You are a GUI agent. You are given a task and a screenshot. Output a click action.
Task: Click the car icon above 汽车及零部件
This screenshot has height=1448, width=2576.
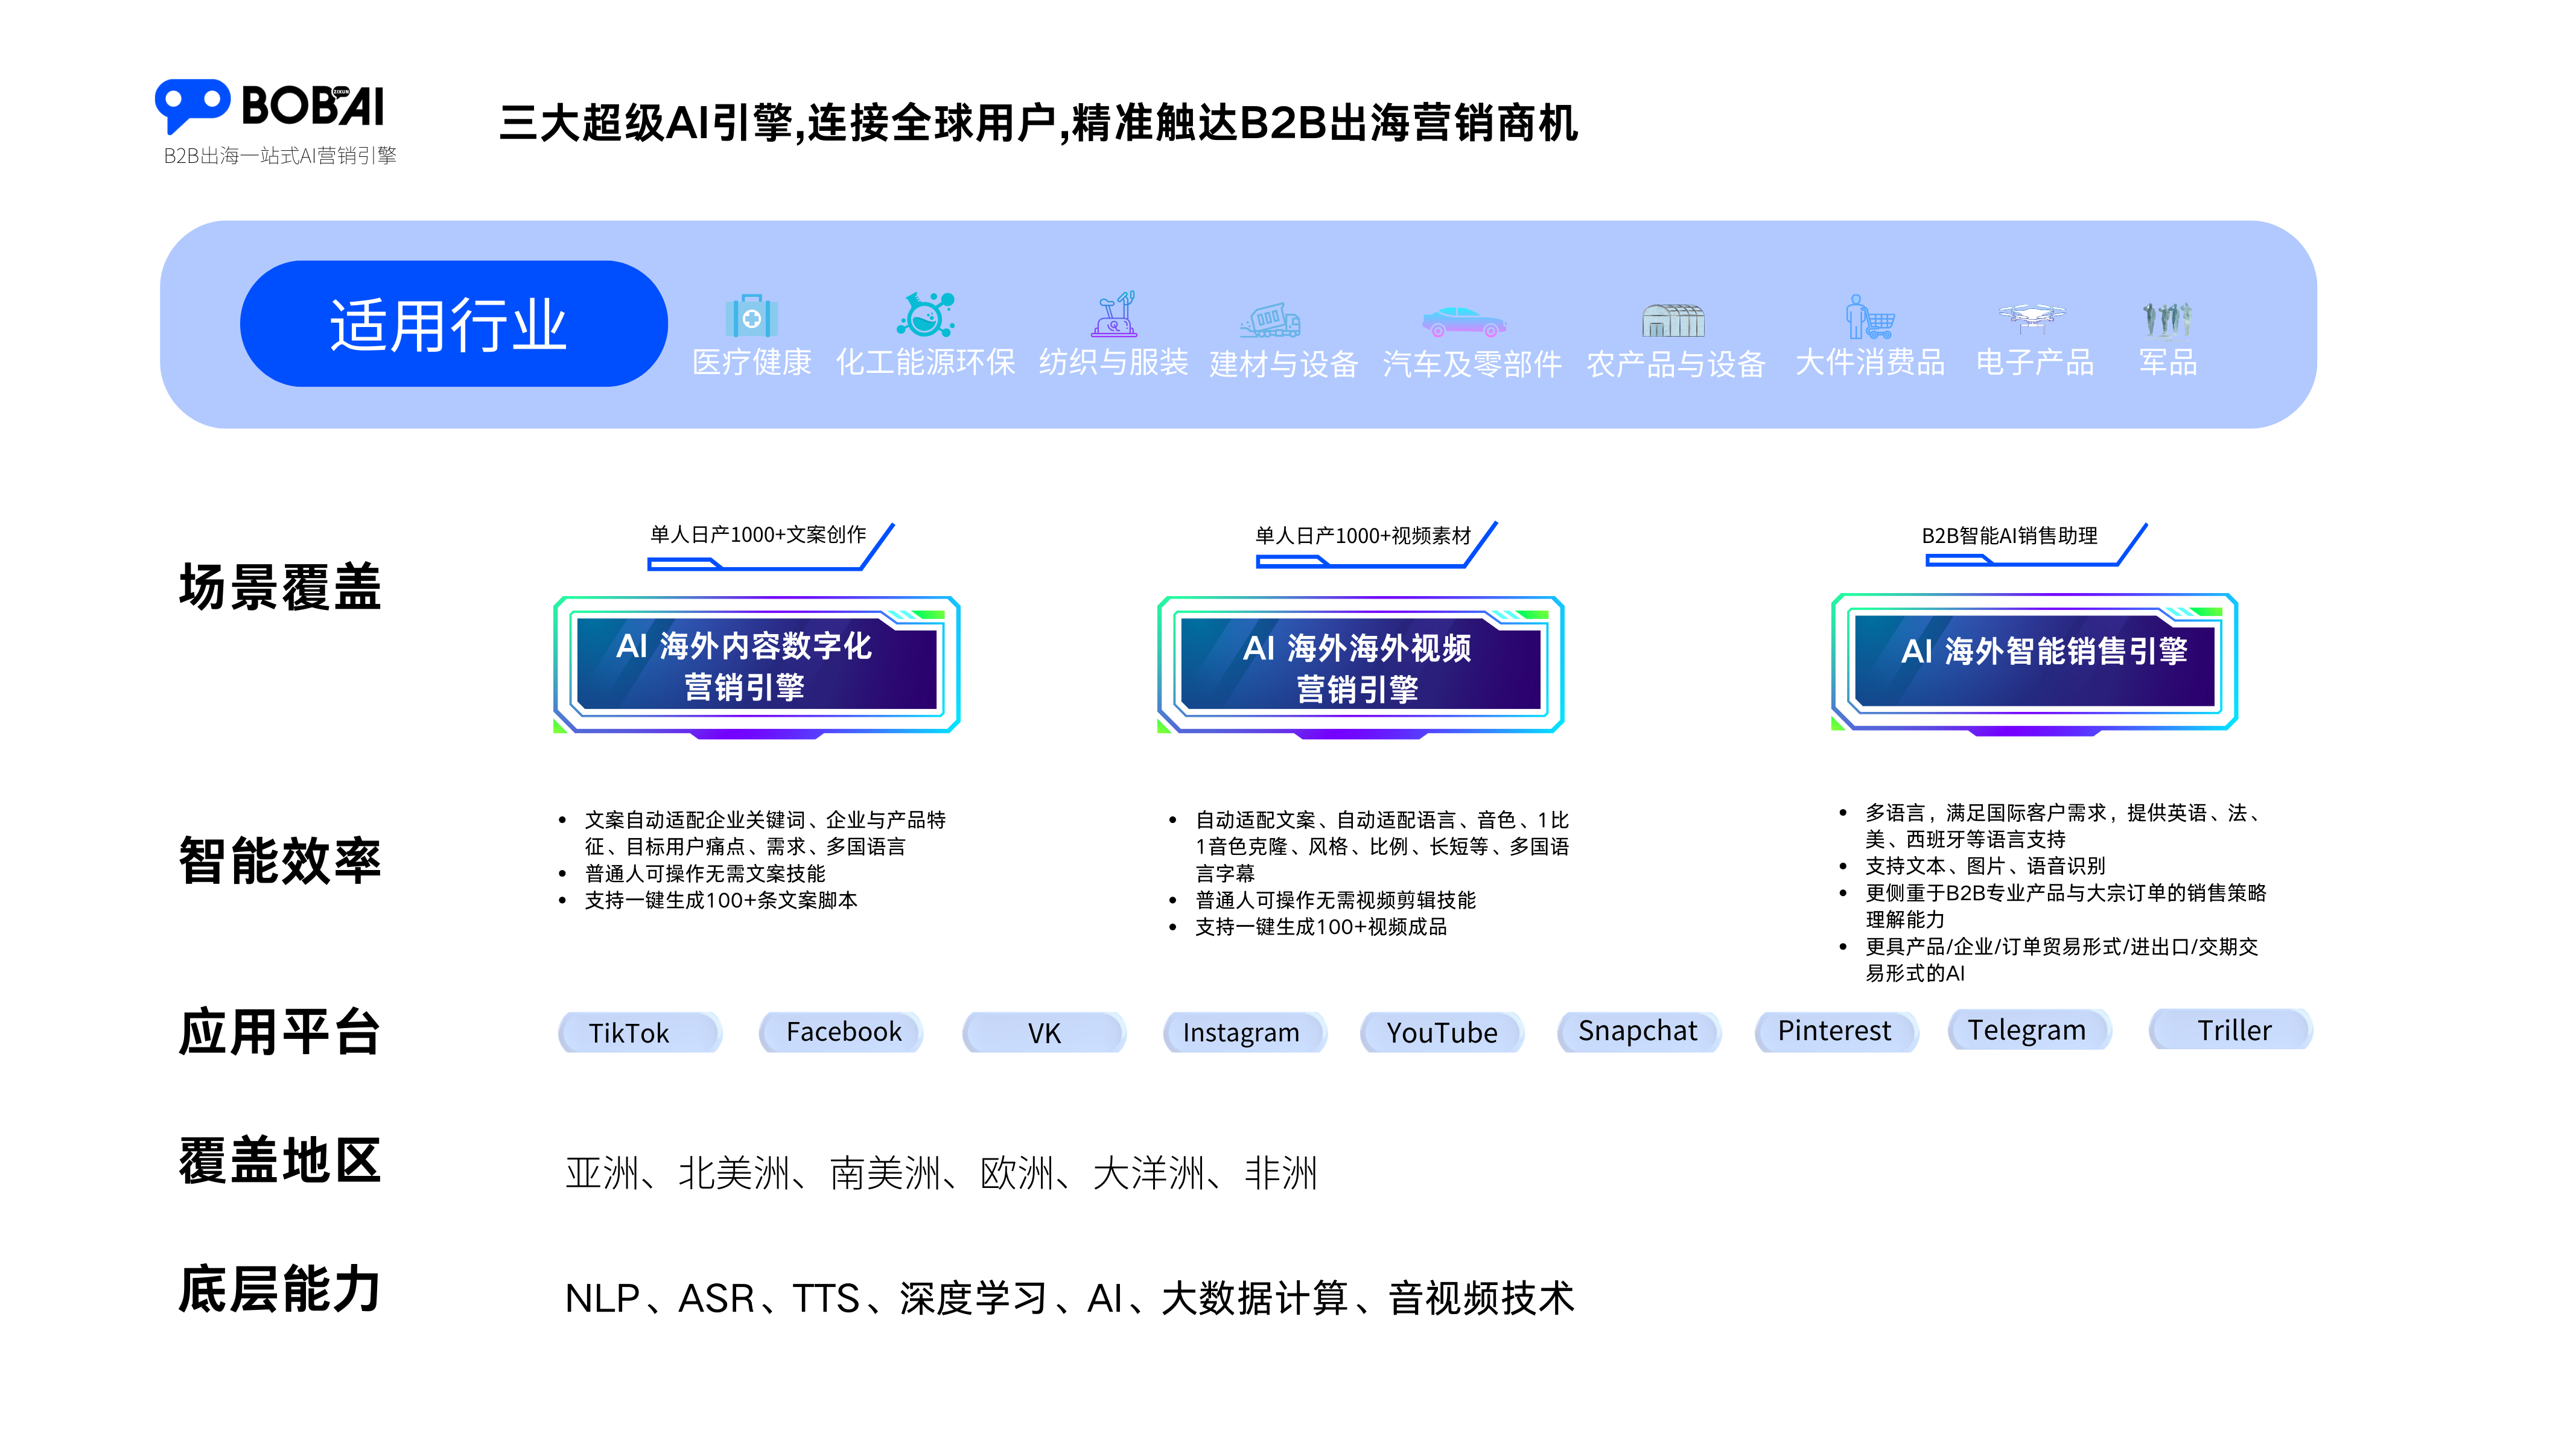[x=1464, y=322]
